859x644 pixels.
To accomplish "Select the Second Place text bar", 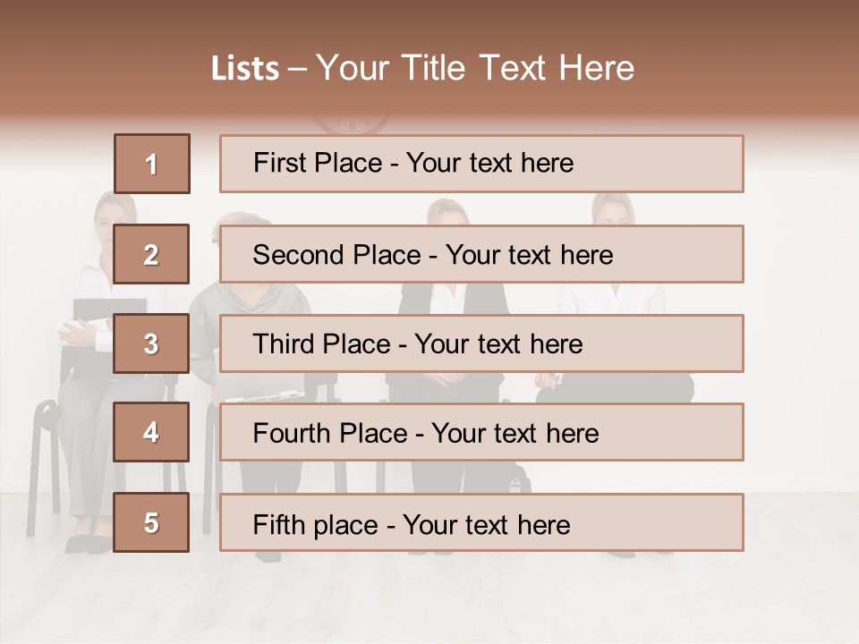I will point(481,254).
